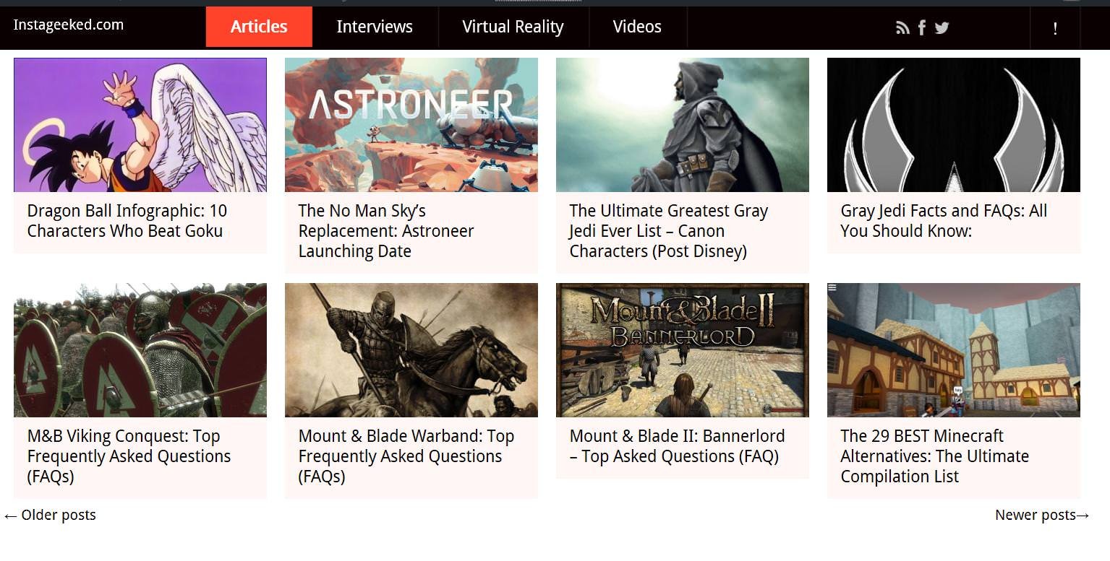Open the Viking shields thumbnail
Screen dimensions: 1110x561
tap(140, 350)
